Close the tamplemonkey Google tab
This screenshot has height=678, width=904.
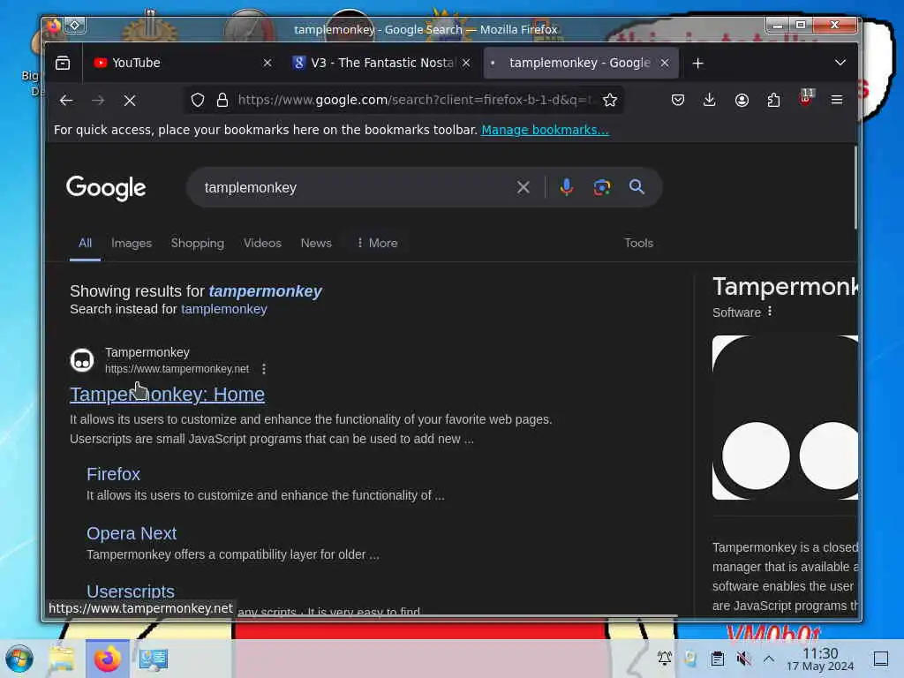(665, 63)
